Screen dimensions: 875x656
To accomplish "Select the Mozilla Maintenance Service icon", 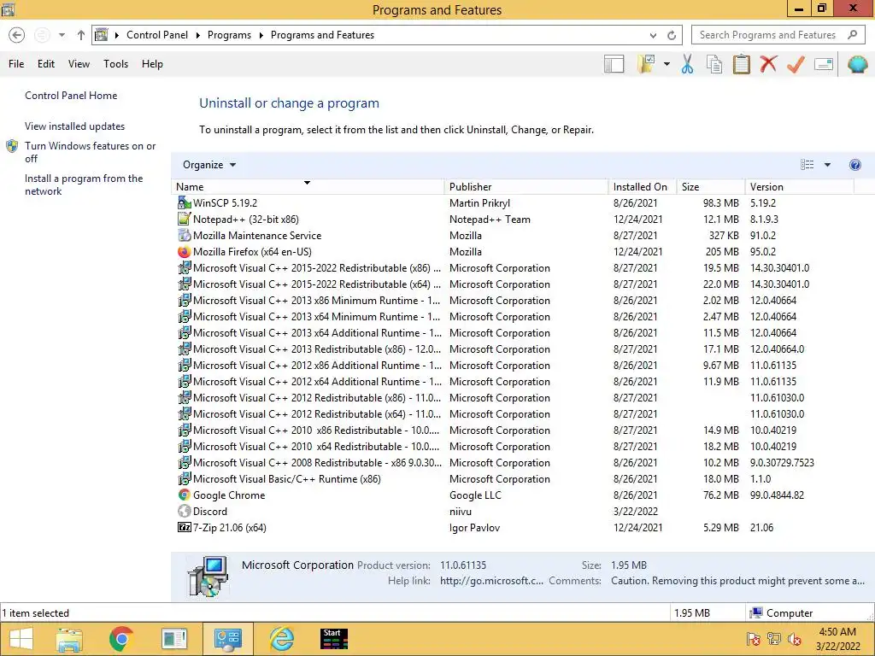I will point(185,236).
